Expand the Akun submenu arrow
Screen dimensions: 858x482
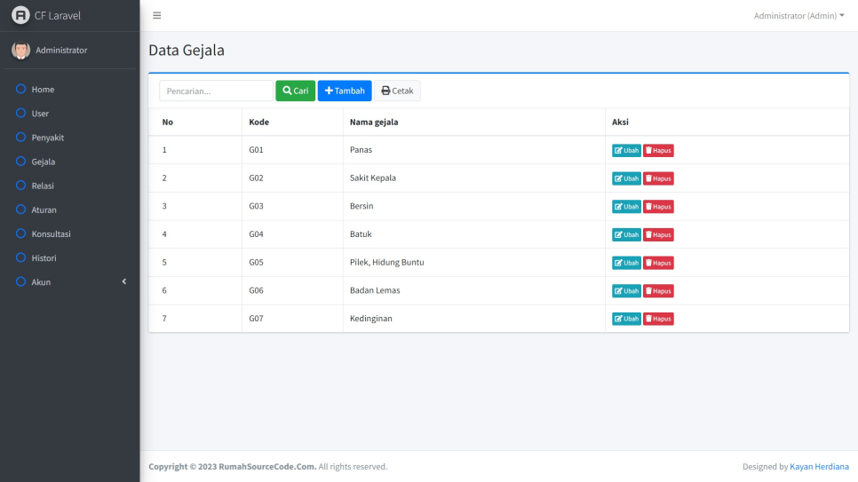[124, 281]
